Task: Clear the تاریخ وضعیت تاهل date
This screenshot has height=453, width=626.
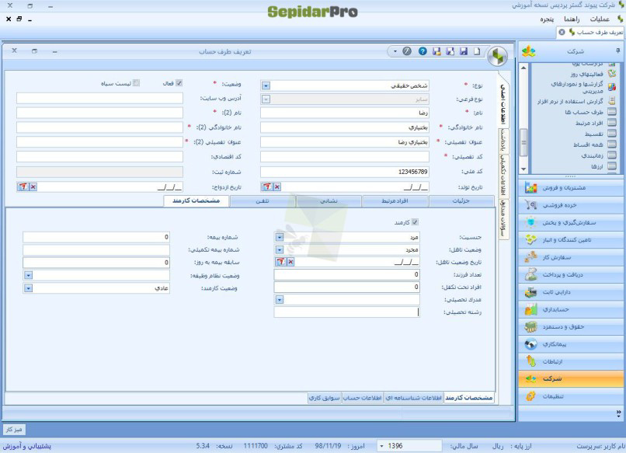Action: 290,262
